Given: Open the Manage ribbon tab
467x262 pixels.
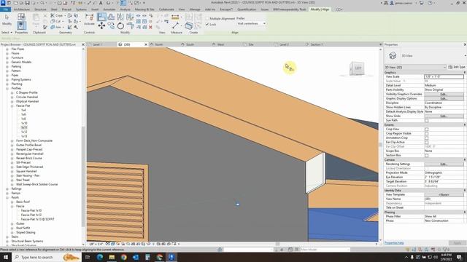Looking at the screenshot, I should [195, 9].
